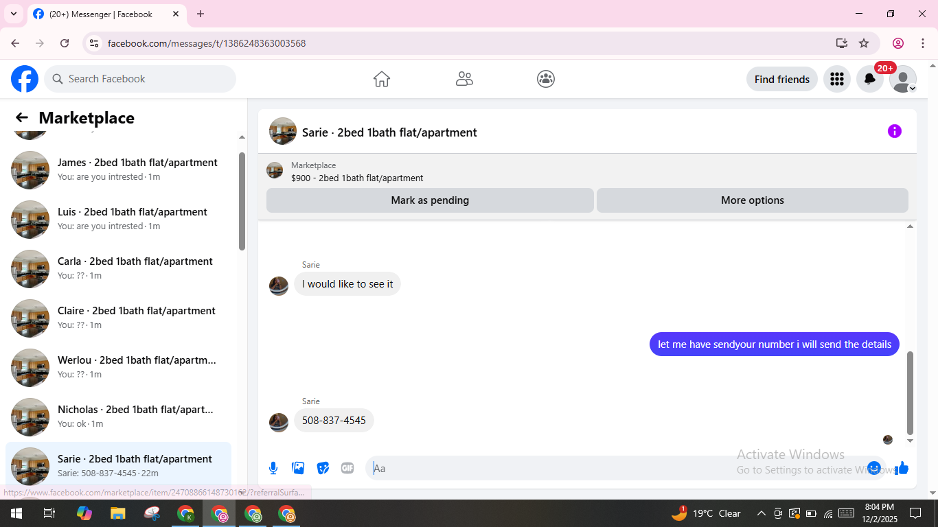This screenshot has height=527, width=938.
Task: Open Chrome three-dot menu
Action: 923,43
